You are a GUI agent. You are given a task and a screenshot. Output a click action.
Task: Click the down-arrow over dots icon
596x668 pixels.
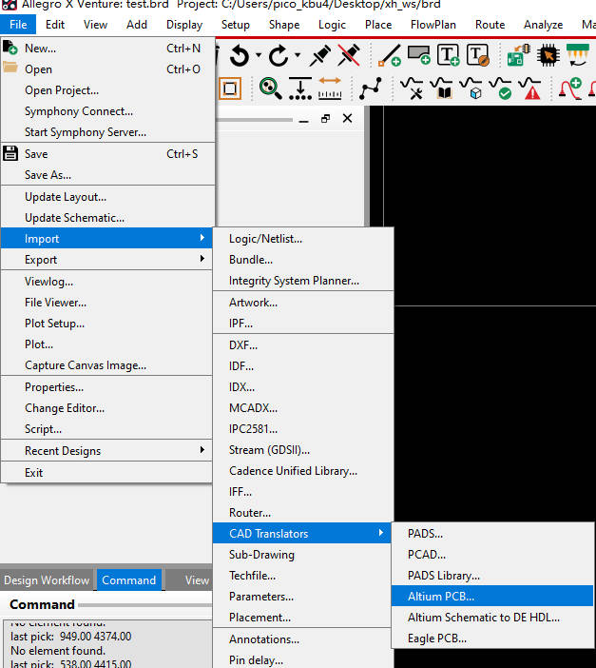(300, 88)
